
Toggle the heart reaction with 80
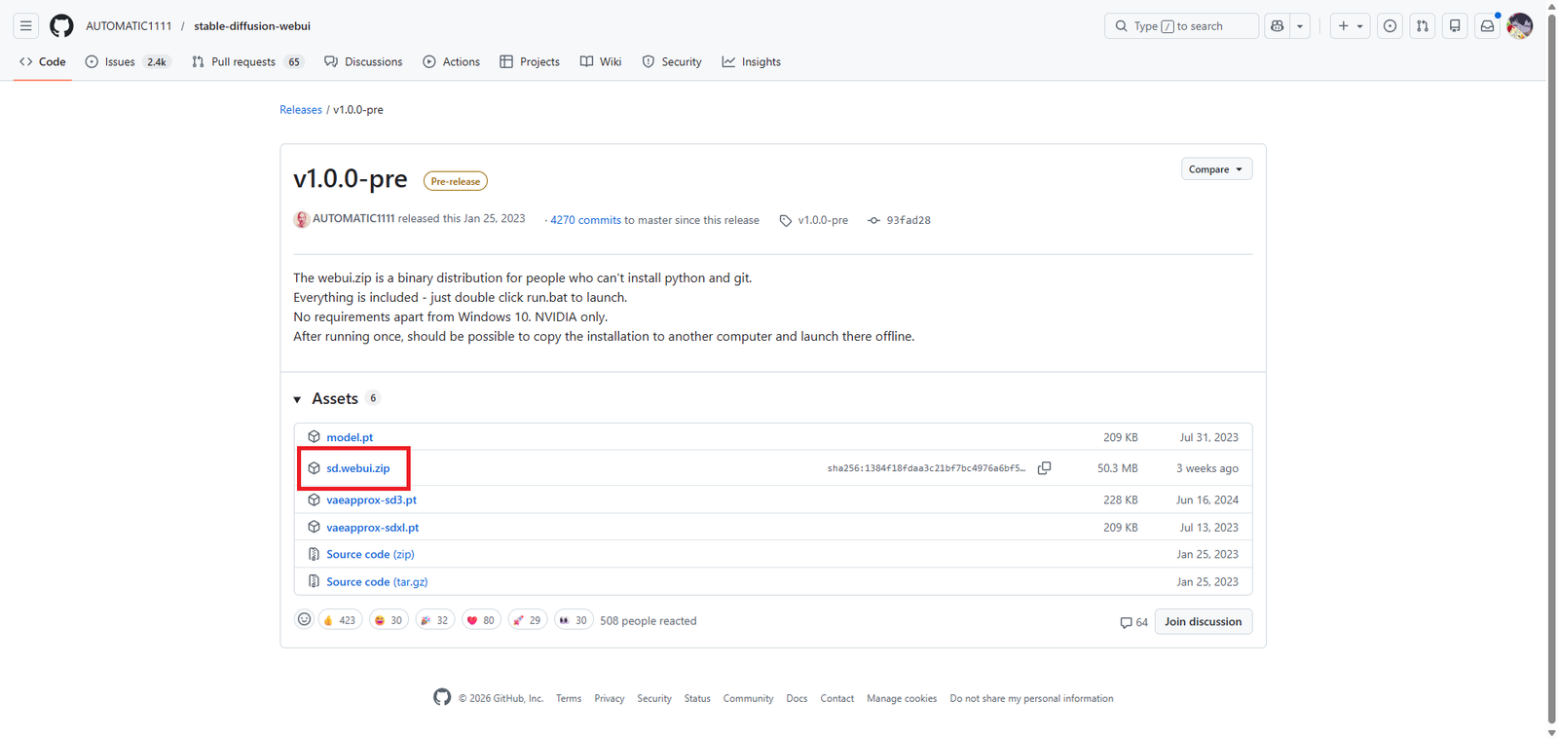pyautogui.click(x=481, y=620)
